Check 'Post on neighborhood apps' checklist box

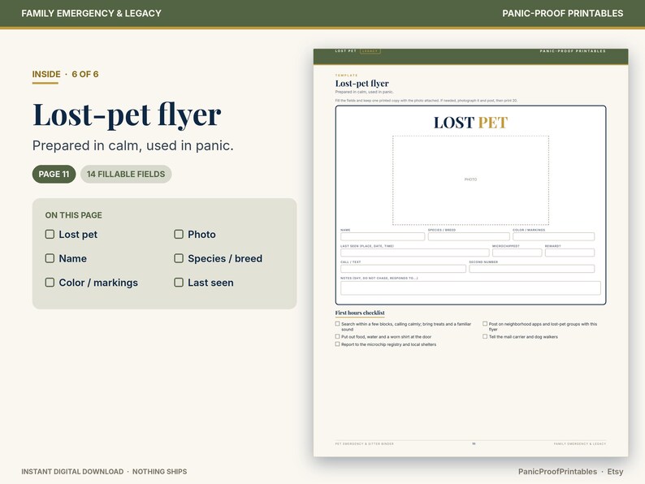pyautogui.click(x=485, y=324)
